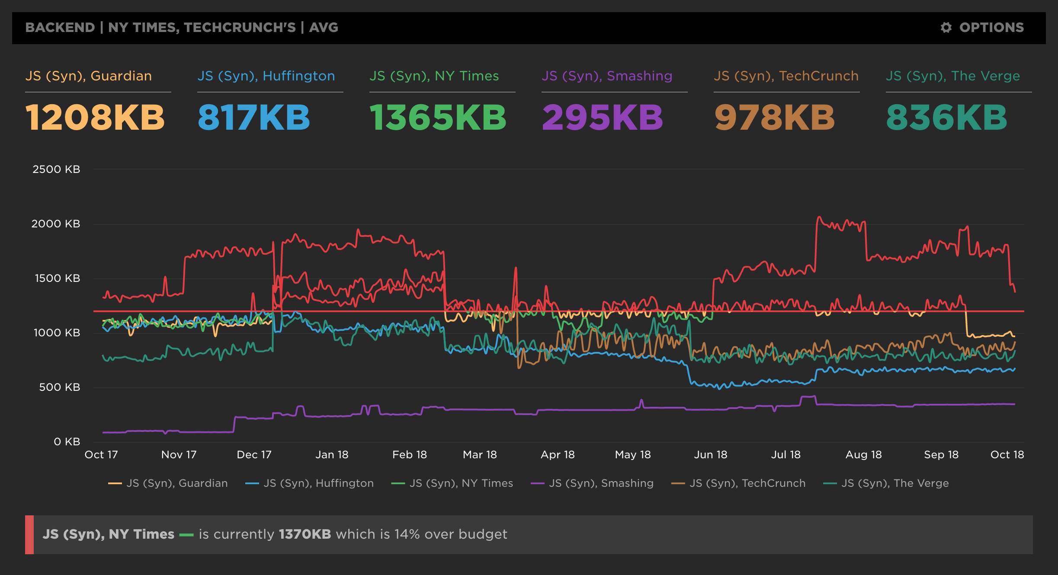
Task: Click the red alert indicator bar
Action: pos(29,534)
